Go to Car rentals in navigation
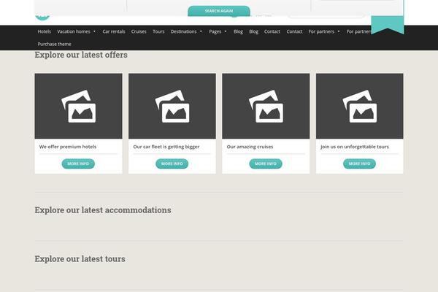The height and width of the screenshot is (292, 438). click(114, 31)
